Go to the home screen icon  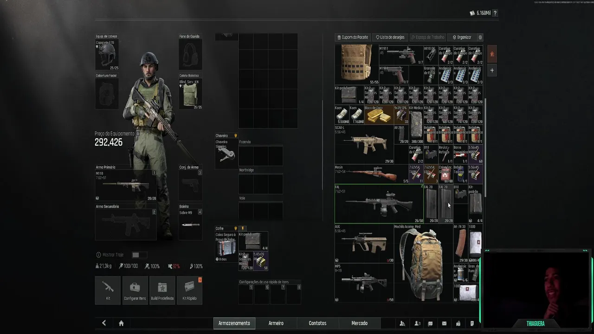121,323
